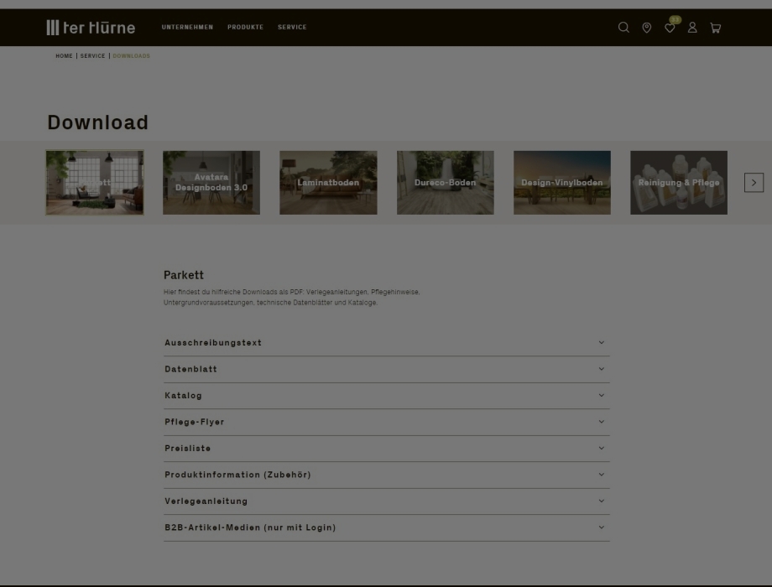Open the Unternehmen menu
Screen dimensions: 772x587
187,28
